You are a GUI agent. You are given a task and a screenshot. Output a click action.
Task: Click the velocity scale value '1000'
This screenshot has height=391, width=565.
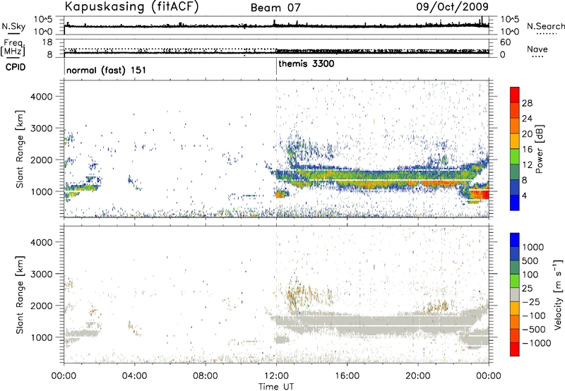(x=533, y=247)
